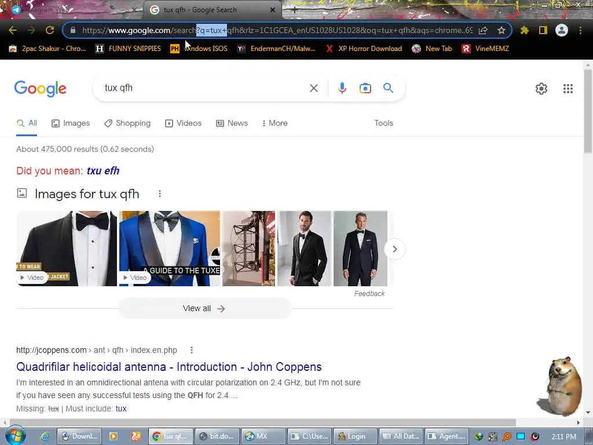Open Google quick settings gear
The image size is (593, 445).
[x=541, y=89]
